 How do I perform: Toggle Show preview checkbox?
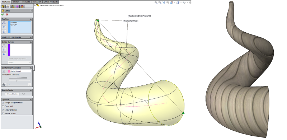pyautogui.click(x=3, y=110)
